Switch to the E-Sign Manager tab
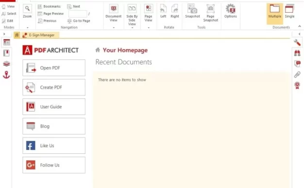This screenshot has height=188, width=304. 40,35
